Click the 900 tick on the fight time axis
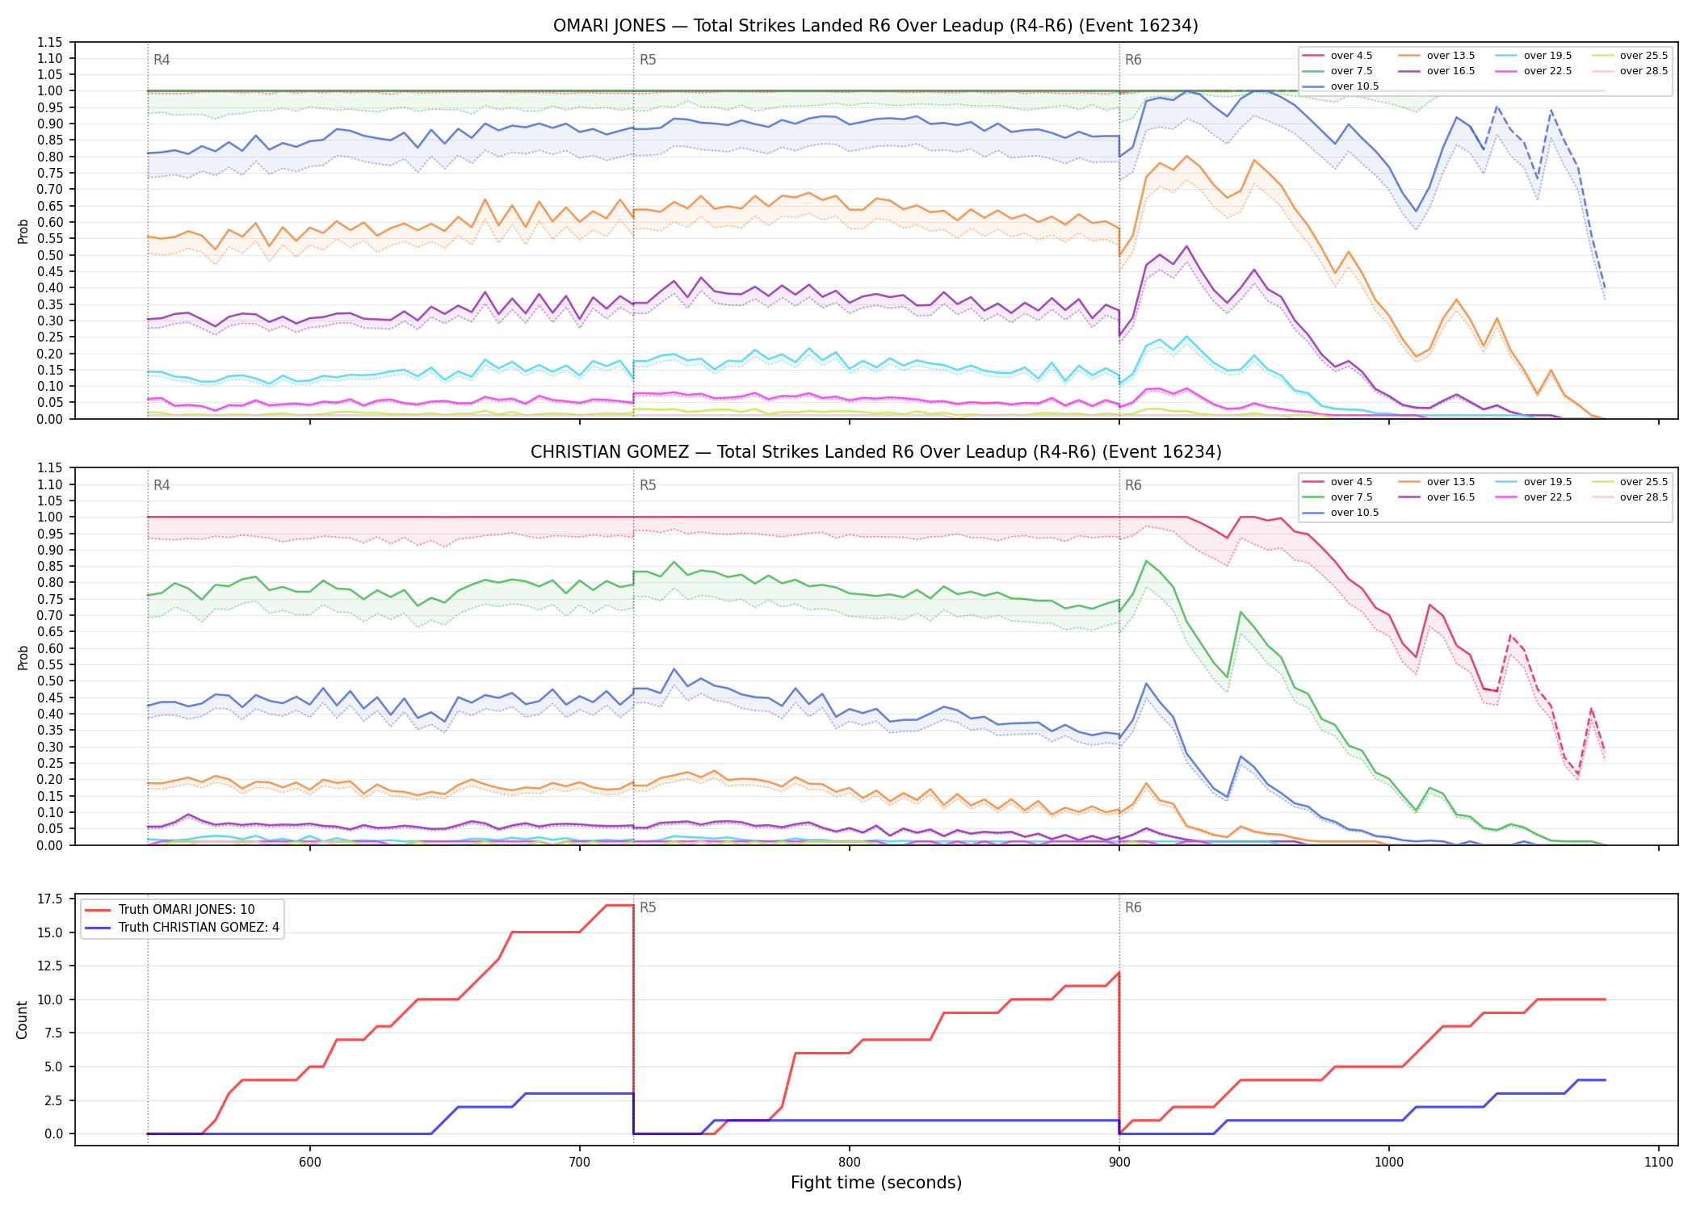1696x1211 pixels. point(1119,1162)
